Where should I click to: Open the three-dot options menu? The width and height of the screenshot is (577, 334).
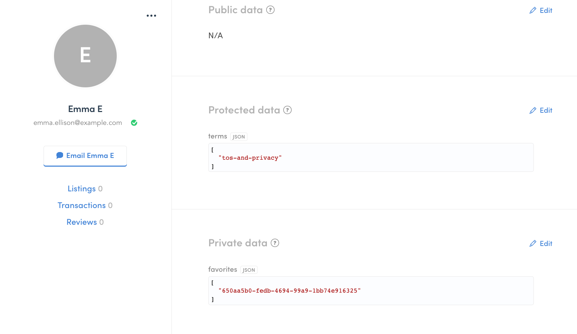[151, 15]
